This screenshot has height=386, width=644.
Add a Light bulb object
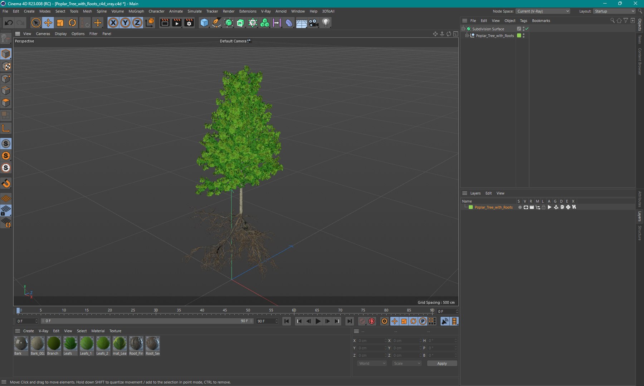pyautogui.click(x=326, y=23)
